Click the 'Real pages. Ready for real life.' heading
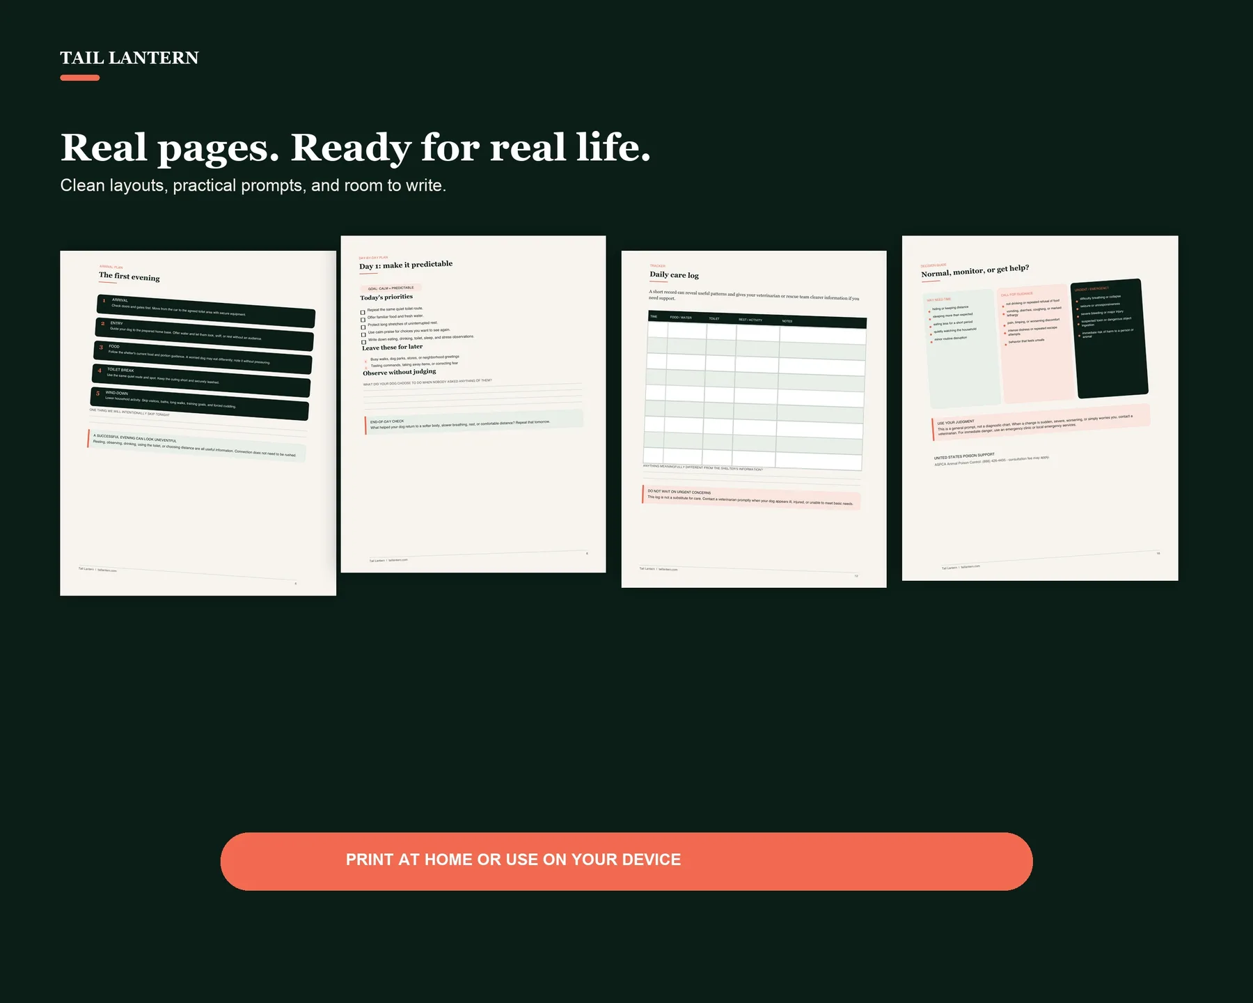1253x1003 pixels. (356, 148)
